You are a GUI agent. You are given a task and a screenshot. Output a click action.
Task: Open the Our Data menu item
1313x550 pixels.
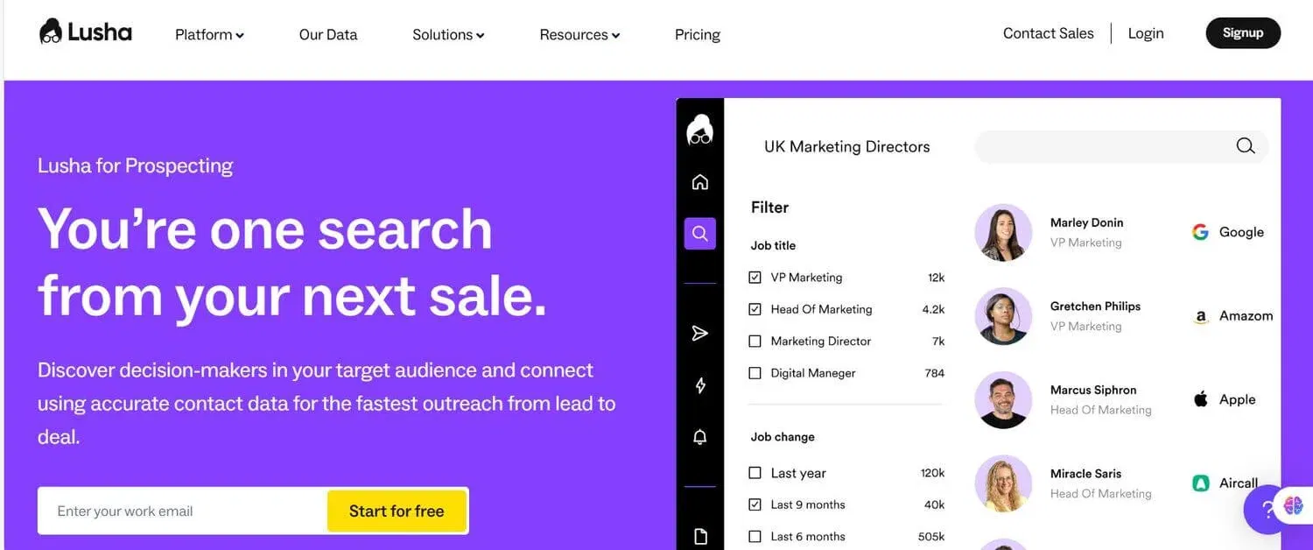coord(328,35)
